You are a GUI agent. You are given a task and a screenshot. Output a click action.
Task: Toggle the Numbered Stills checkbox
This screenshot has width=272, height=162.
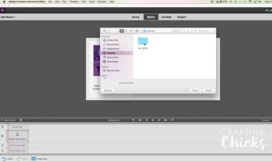pyautogui.click(x=117, y=83)
